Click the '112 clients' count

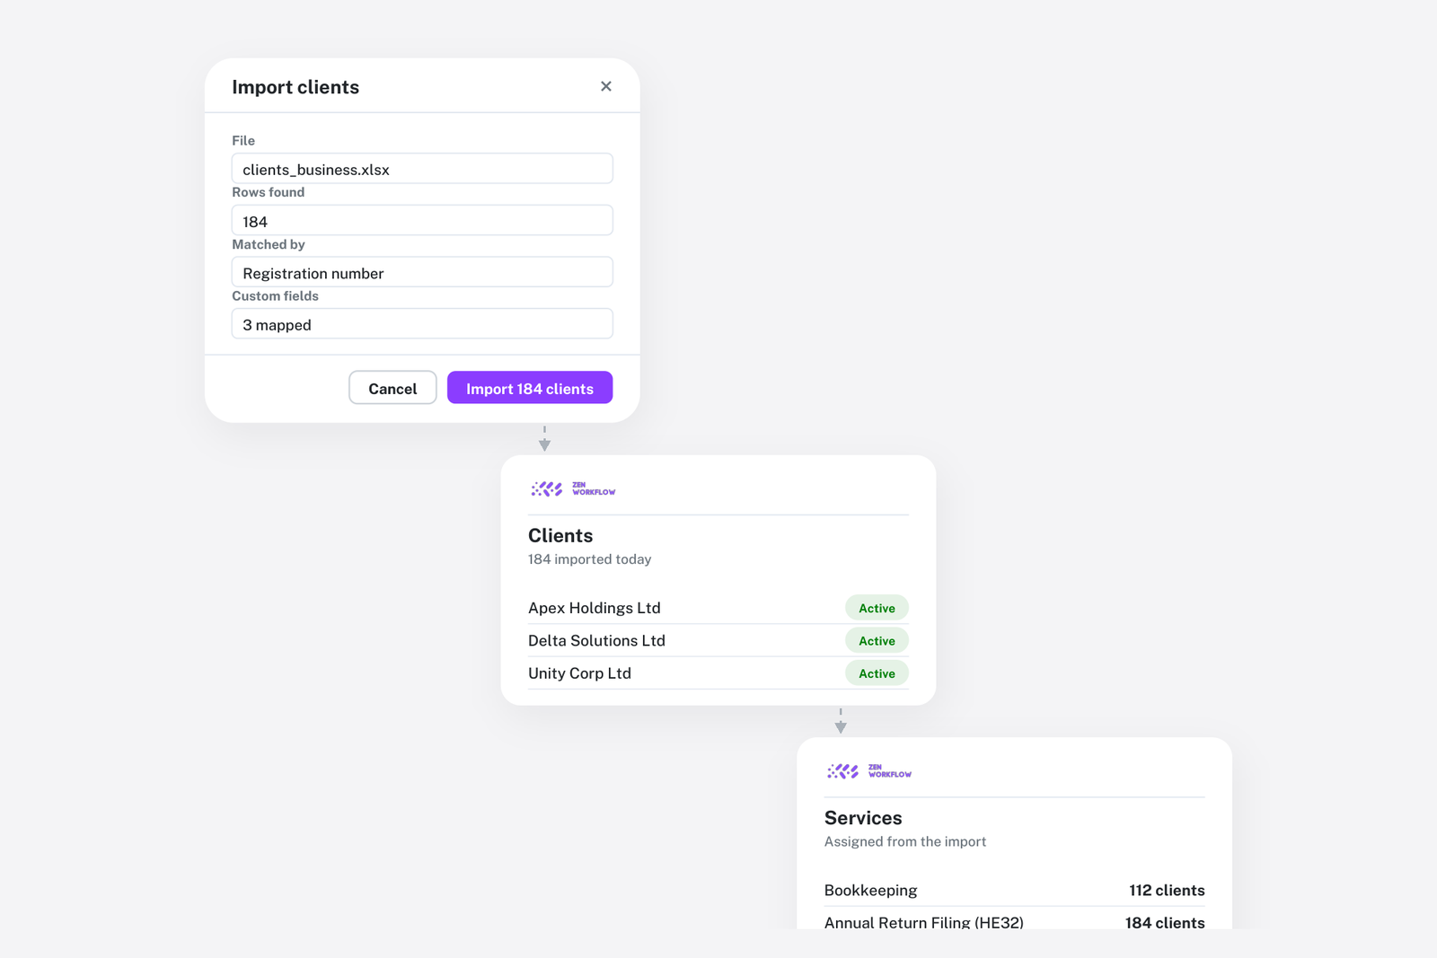[1167, 890]
